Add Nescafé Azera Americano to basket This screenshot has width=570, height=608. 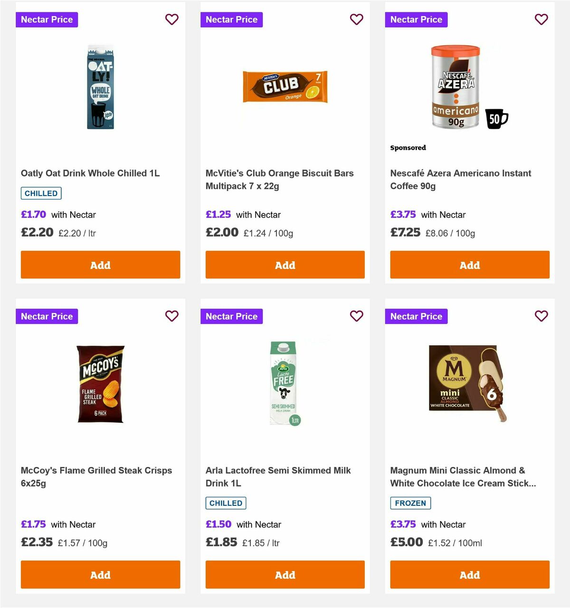coord(469,265)
